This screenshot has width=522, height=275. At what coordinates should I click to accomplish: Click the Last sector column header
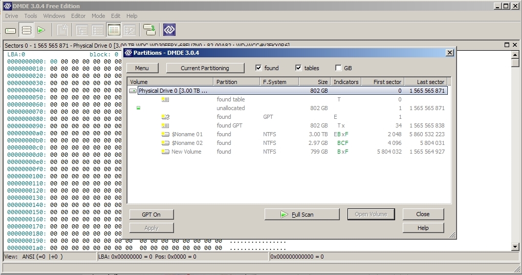(426, 81)
